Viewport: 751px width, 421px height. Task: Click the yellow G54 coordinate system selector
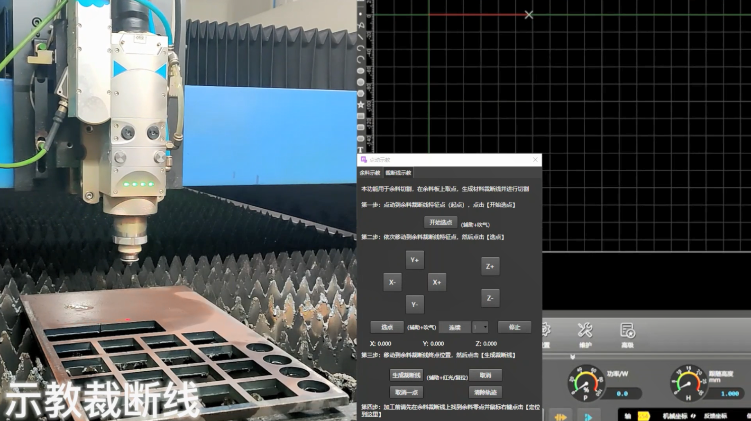[643, 416]
